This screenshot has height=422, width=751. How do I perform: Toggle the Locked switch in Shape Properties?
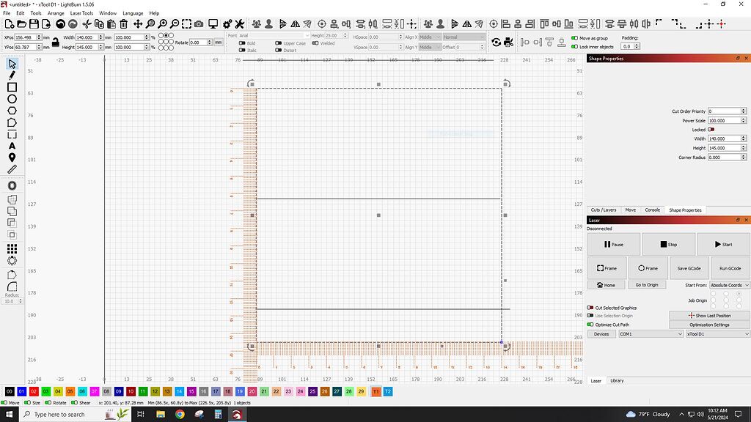pos(712,129)
